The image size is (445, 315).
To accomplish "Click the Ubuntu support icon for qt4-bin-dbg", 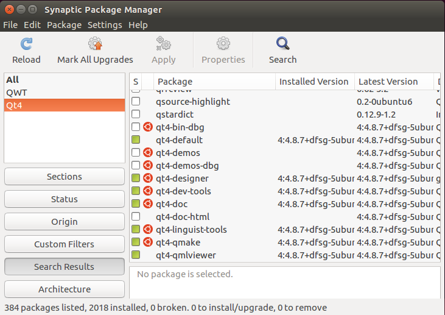I will pyautogui.click(x=148, y=127).
